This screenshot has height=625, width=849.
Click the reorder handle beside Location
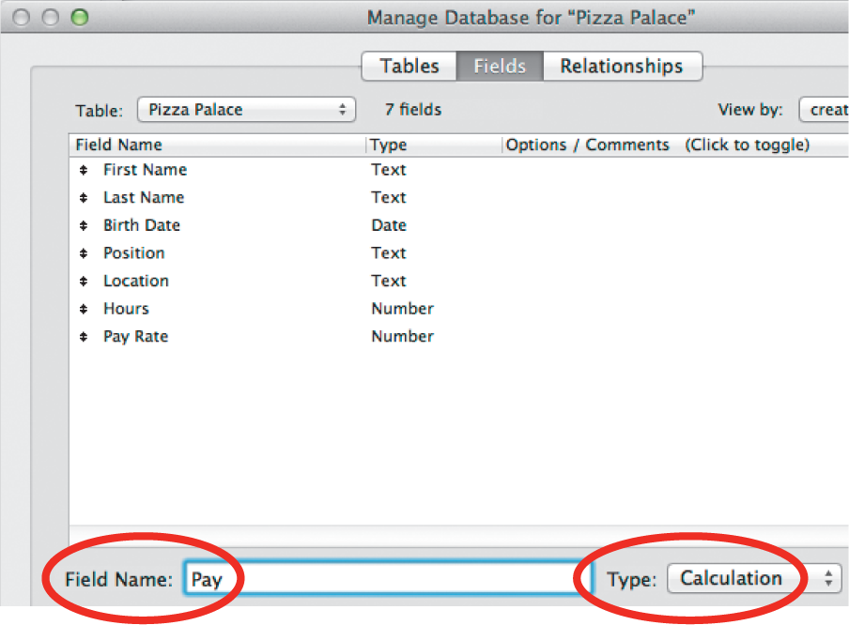[x=84, y=282]
